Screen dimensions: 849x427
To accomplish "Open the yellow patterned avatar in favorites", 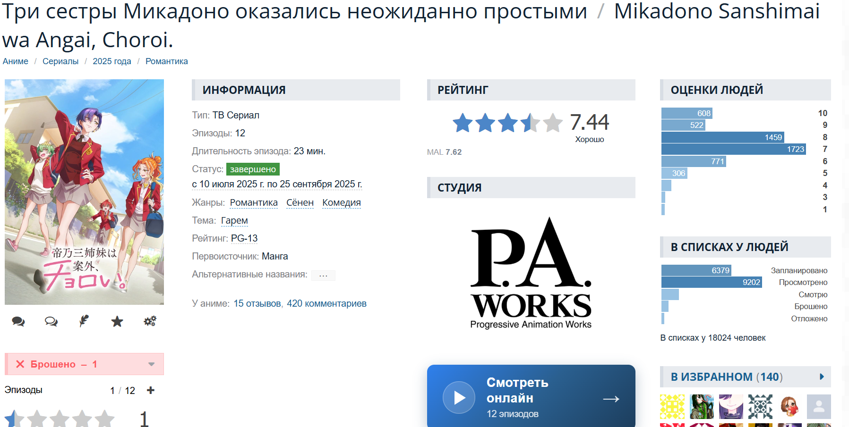I will point(672,407).
